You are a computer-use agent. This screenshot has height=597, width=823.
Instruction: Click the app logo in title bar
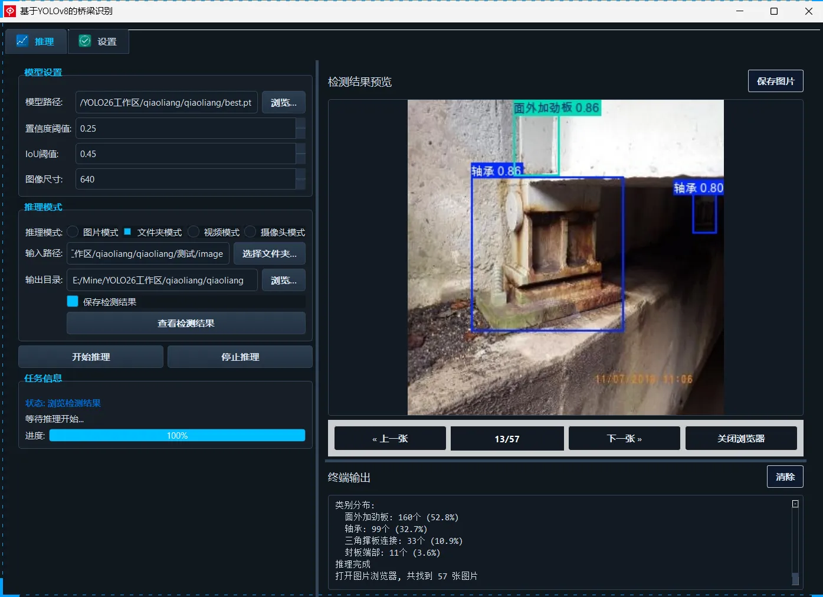10,11
